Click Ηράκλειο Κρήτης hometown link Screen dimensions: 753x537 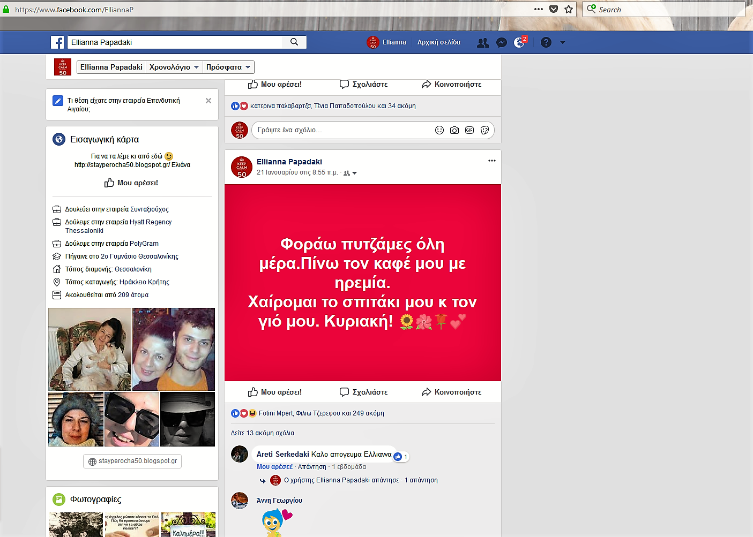[x=144, y=282]
